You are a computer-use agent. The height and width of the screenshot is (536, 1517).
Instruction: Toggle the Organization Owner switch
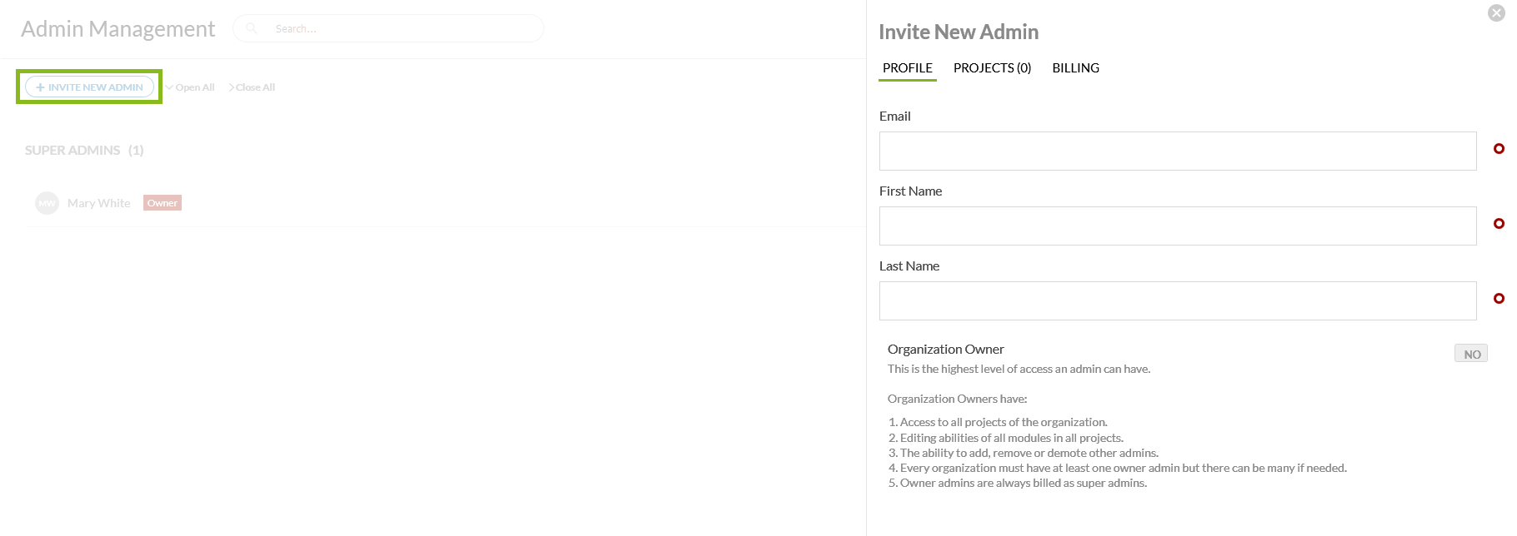pos(1470,354)
